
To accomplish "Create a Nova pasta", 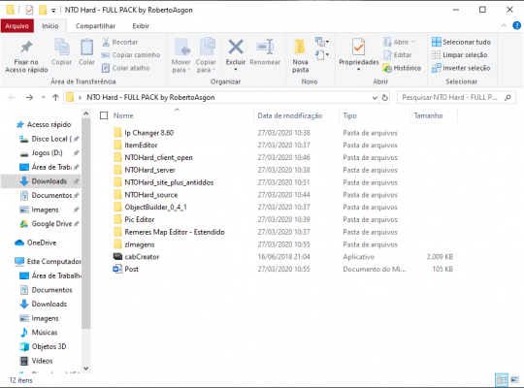I will [x=300, y=55].
